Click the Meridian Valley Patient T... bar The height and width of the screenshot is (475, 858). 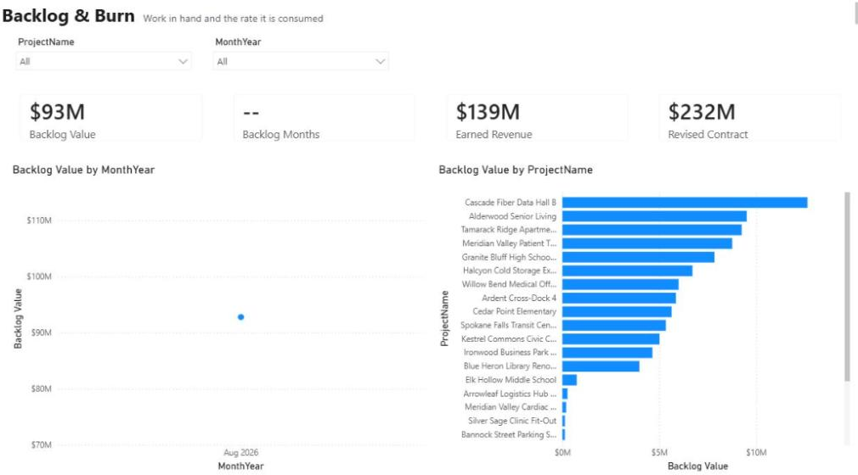647,243
